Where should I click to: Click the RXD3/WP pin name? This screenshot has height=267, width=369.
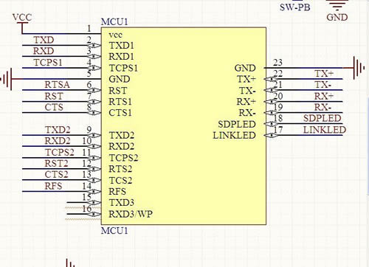coord(131,214)
